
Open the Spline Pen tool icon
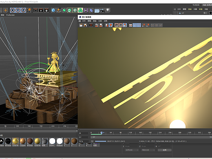click(59, 10)
